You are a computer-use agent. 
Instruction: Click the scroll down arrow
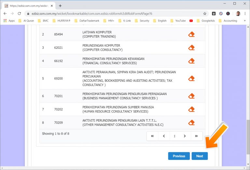248,164
